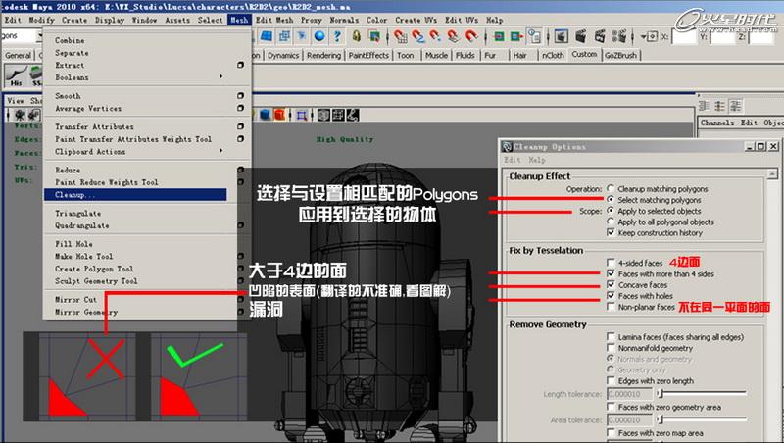784x443 pixels.
Task: Open the Smooth option box
Action: (240, 95)
